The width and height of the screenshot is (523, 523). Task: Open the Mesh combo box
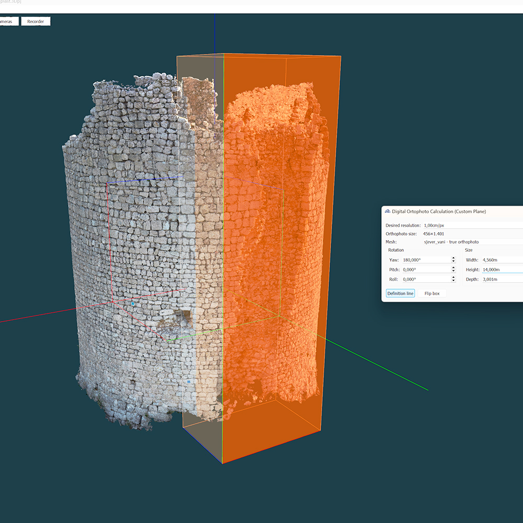click(x=473, y=242)
